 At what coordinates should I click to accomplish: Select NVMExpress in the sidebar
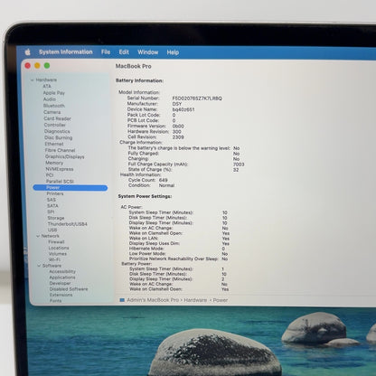60,169
